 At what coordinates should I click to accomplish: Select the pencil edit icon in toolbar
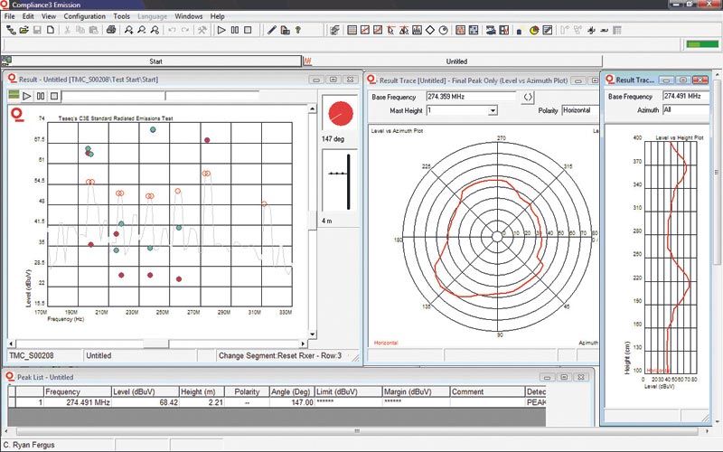[x=272, y=31]
